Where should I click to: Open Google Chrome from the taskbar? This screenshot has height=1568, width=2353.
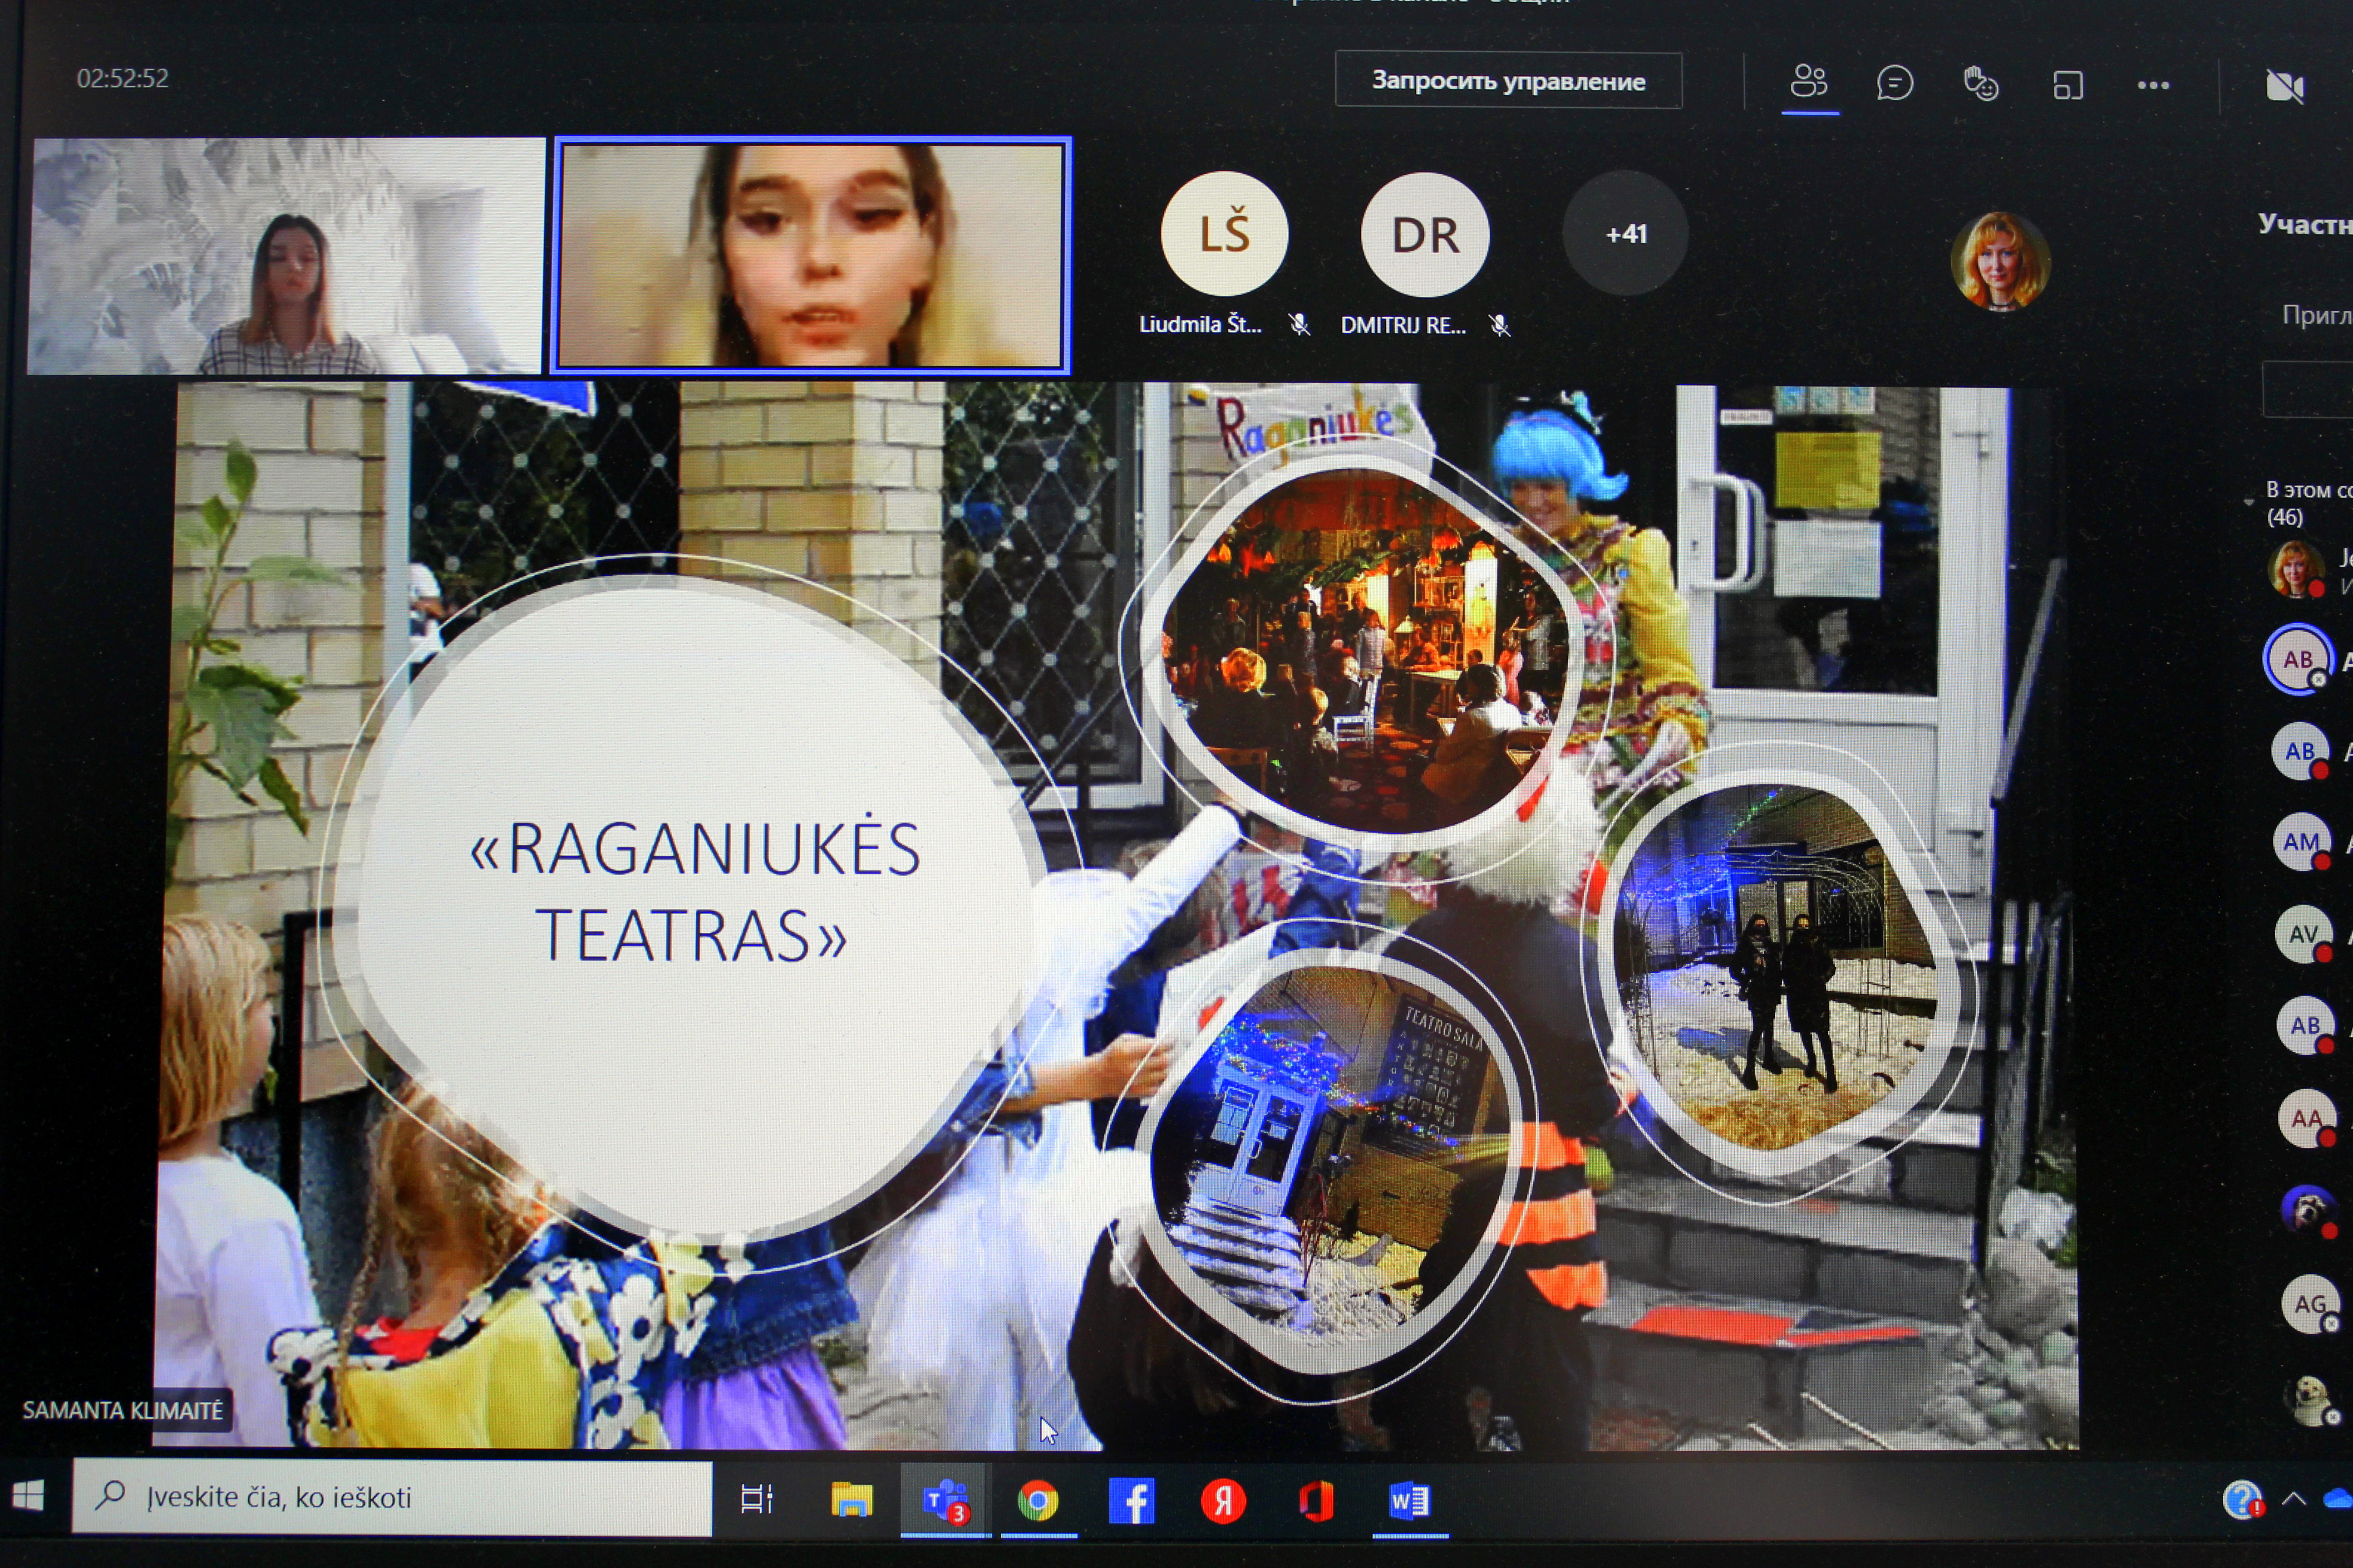point(1038,1501)
